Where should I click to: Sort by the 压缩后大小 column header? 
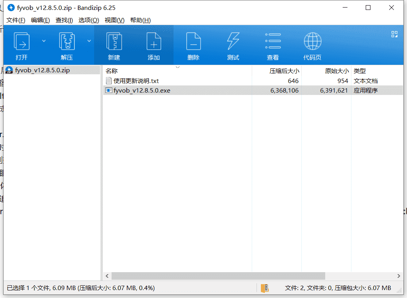[284, 71]
